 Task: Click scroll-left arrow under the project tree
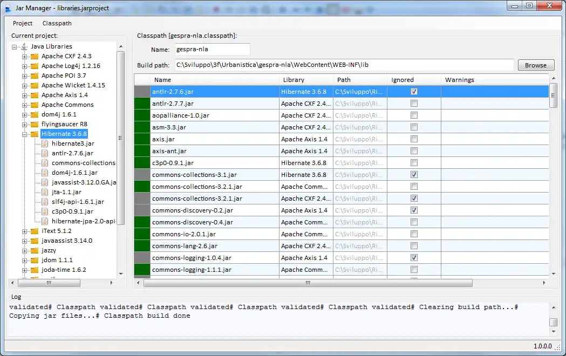[12, 283]
